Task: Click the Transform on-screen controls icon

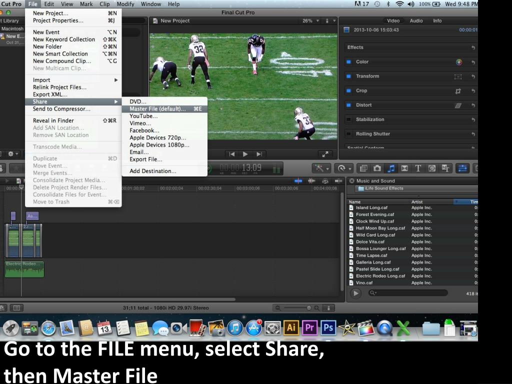Action: click(x=458, y=76)
